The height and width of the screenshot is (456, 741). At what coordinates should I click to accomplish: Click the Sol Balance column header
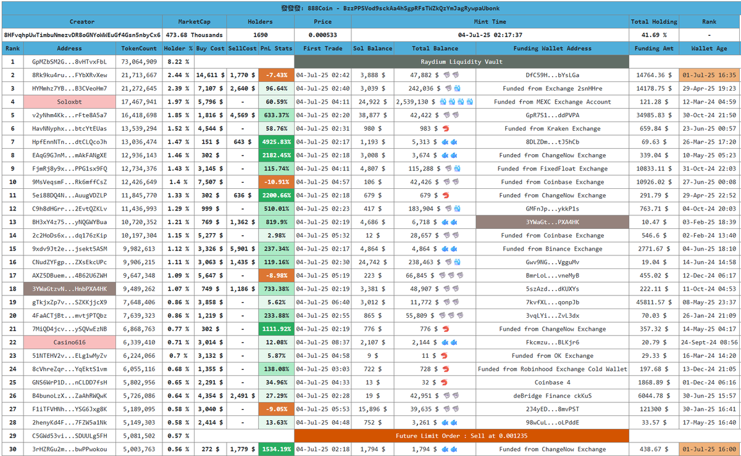(372, 48)
